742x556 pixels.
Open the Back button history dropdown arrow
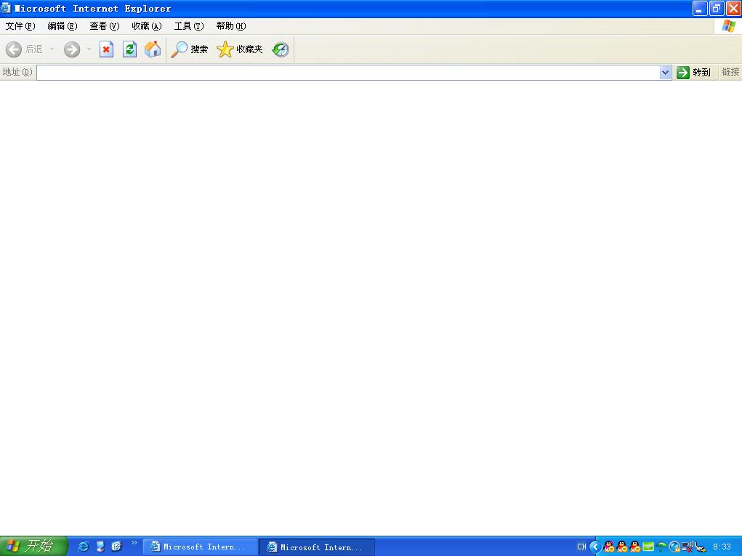pos(52,49)
